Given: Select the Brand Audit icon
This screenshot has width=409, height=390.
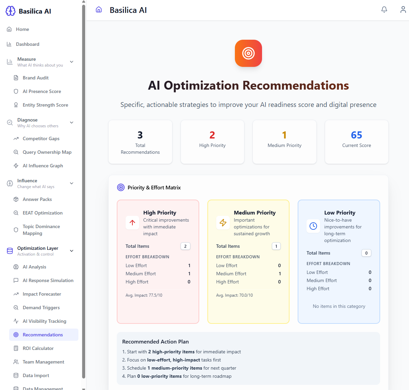Looking at the screenshot, I should click(16, 77).
